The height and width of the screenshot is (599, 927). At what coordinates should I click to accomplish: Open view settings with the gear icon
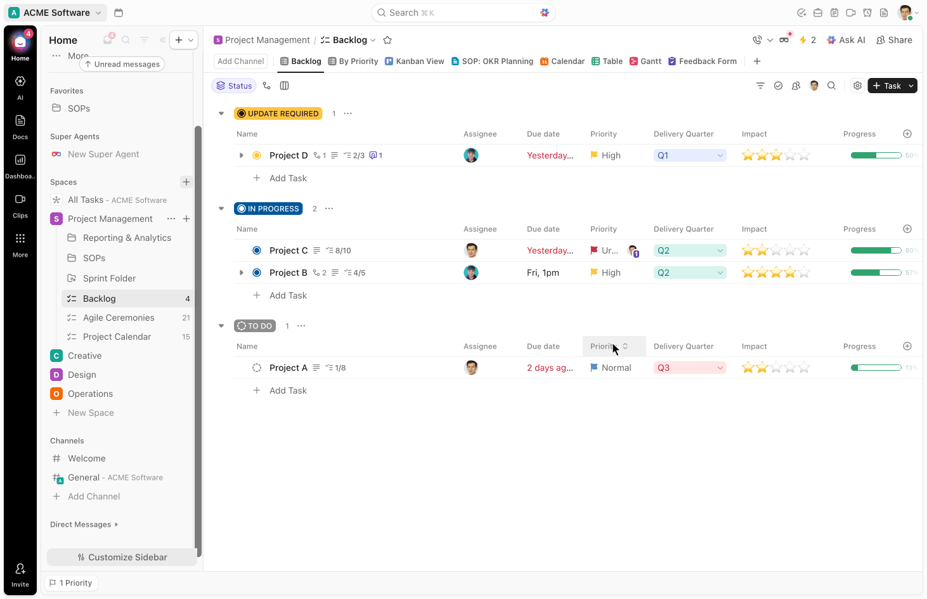tap(857, 85)
